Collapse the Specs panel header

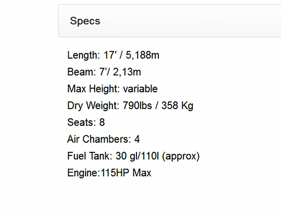(85, 21)
